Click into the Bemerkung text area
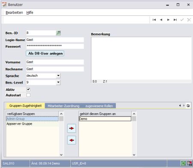This screenshot has width=193, height=168. (141, 59)
